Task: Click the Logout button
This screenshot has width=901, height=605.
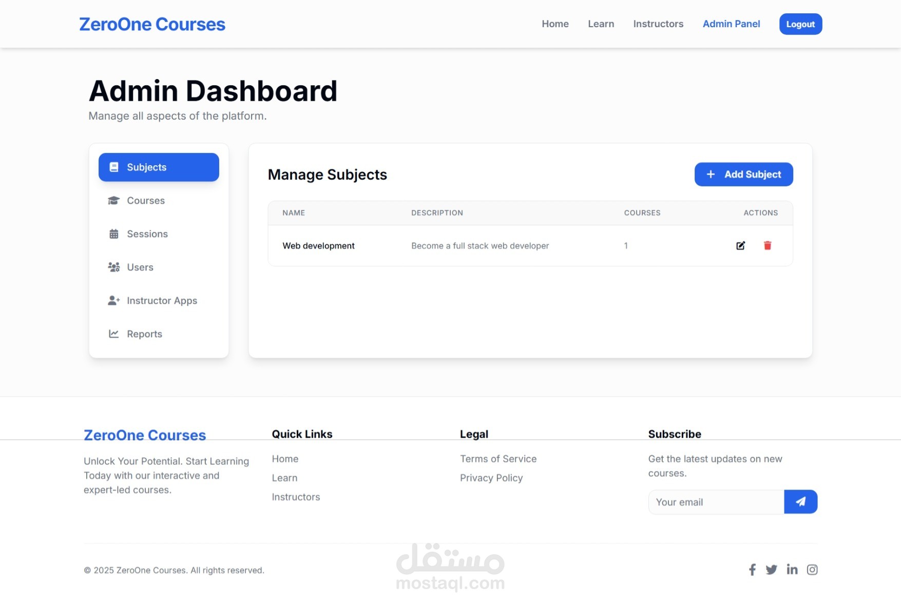Action: coord(800,24)
